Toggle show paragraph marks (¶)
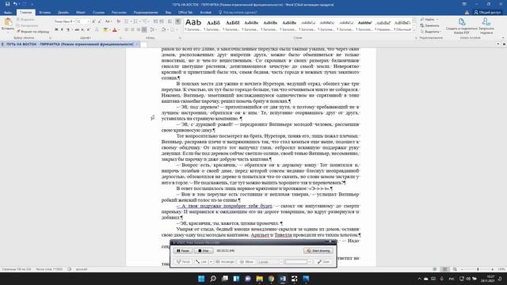This screenshot has height=285, width=507. (x=177, y=21)
